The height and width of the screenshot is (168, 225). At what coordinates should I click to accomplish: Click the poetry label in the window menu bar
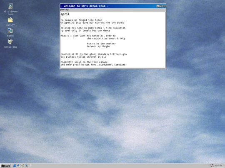click(x=64, y=10)
